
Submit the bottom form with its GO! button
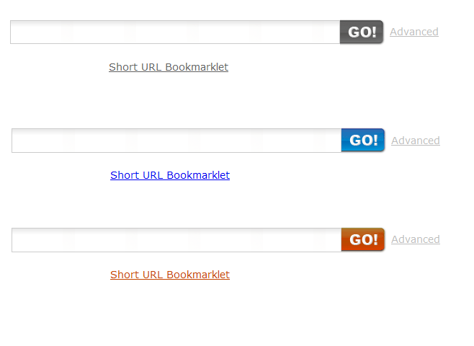363,239
